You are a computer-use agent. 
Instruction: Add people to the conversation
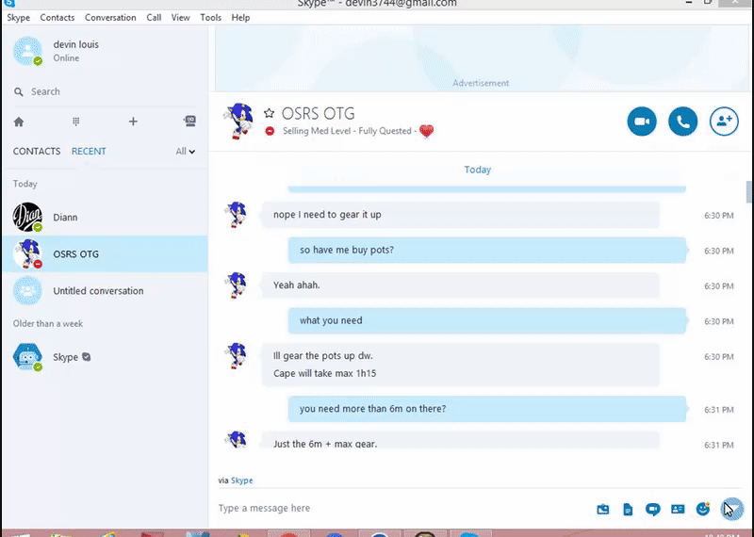point(724,122)
